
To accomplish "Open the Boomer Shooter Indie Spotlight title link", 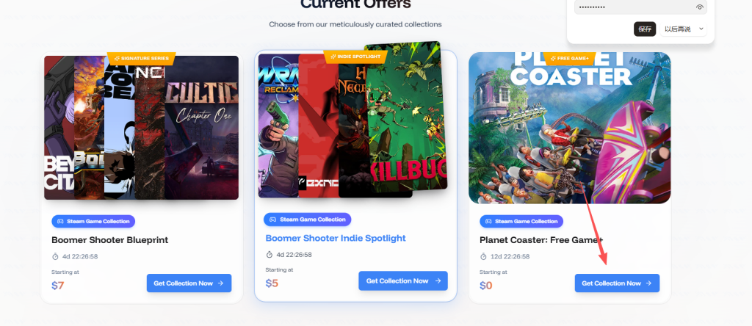I will tap(336, 239).
